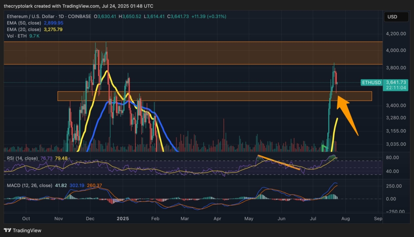Click the May label on time axis

pyautogui.click(x=249, y=218)
